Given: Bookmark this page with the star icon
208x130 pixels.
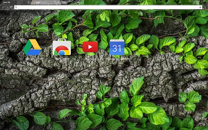Looking at the screenshot, I should tap(200, 7).
